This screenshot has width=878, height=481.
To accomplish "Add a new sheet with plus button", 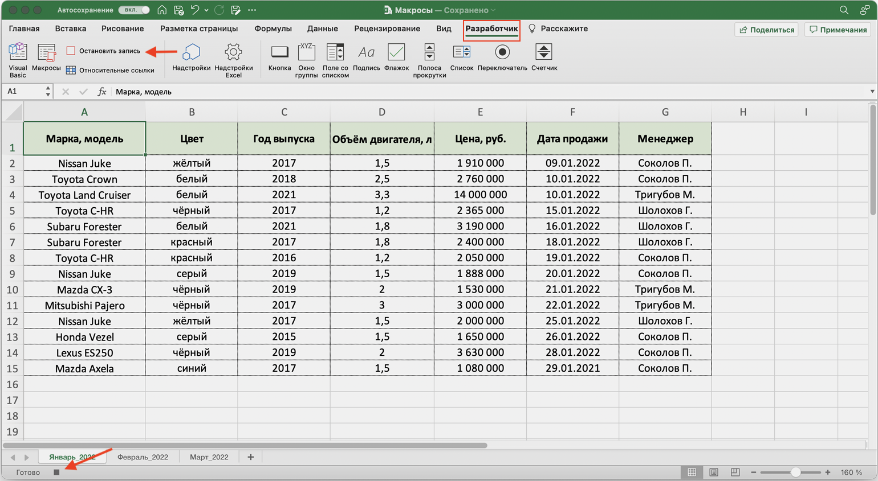I will [x=250, y=457].
